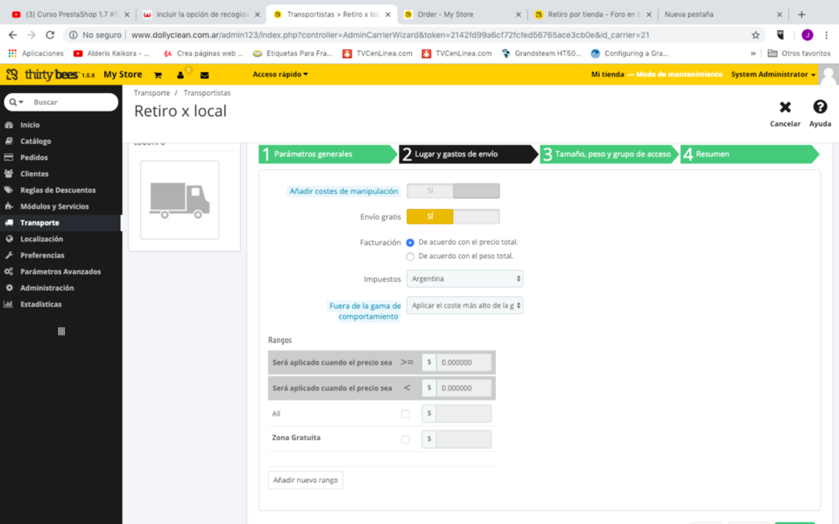Click the customer notifications person icon
This screenshot has width=839, height=524.
(x=180, y=75)
